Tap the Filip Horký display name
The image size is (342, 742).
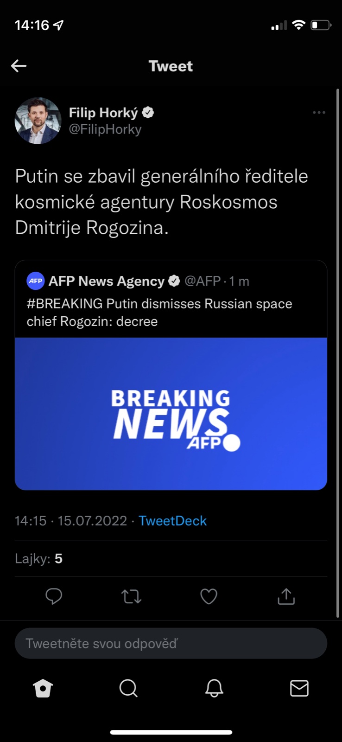point(103,113)
